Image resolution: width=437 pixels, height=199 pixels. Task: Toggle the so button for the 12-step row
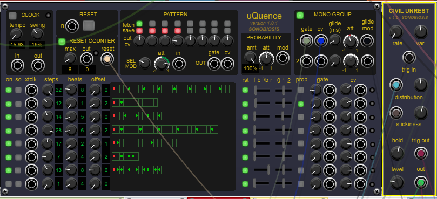18,104
